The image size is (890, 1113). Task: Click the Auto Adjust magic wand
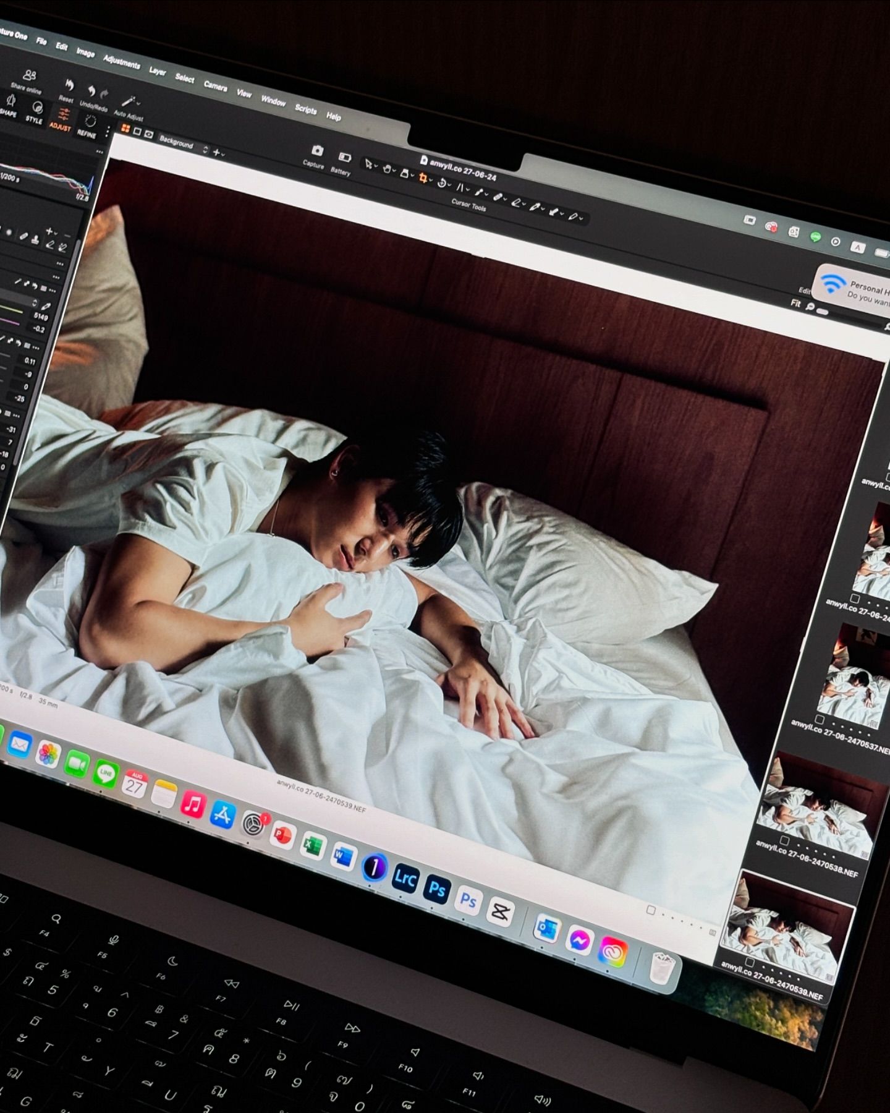(127, 101)
